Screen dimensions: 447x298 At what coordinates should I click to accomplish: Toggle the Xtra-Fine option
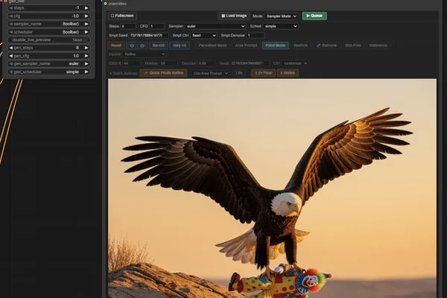point(352,45)
